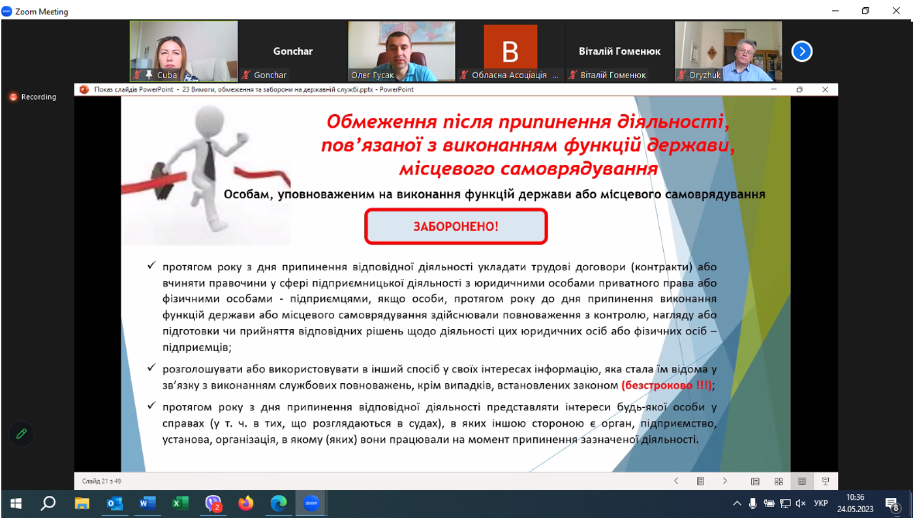Show next participants arrow in Zoom
Viewport: 913px width, 518px height.
(801, 51)
